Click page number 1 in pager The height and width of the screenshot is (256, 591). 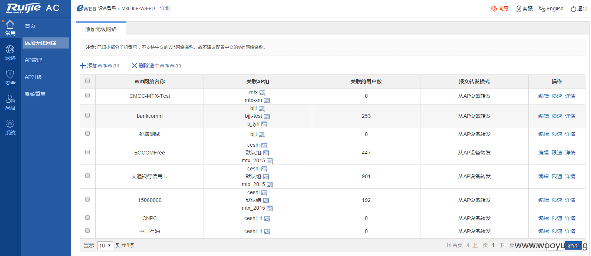click(x=493, y=245)
